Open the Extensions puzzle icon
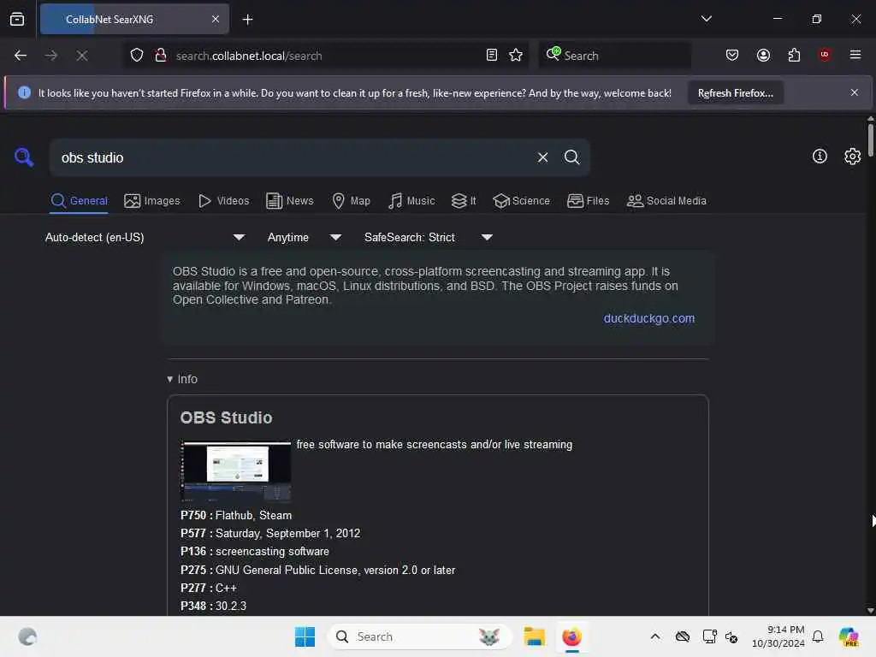The height and width of the screenshot is (657, 876). click(794, 56)
